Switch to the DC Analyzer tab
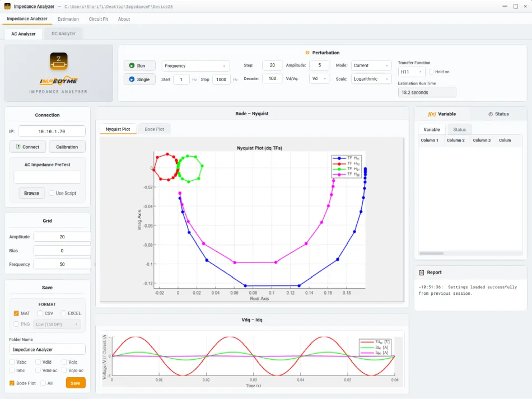 tap(63, 34)
